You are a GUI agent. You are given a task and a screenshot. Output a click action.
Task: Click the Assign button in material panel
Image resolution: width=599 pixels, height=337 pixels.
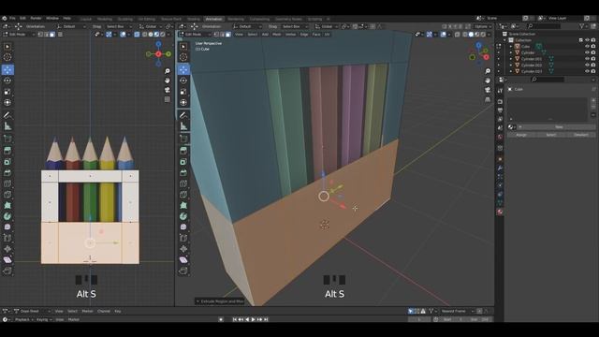[521, 135]
